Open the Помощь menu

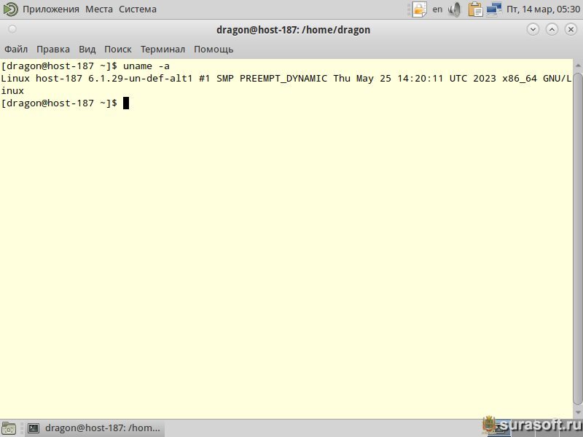[214, 49]
